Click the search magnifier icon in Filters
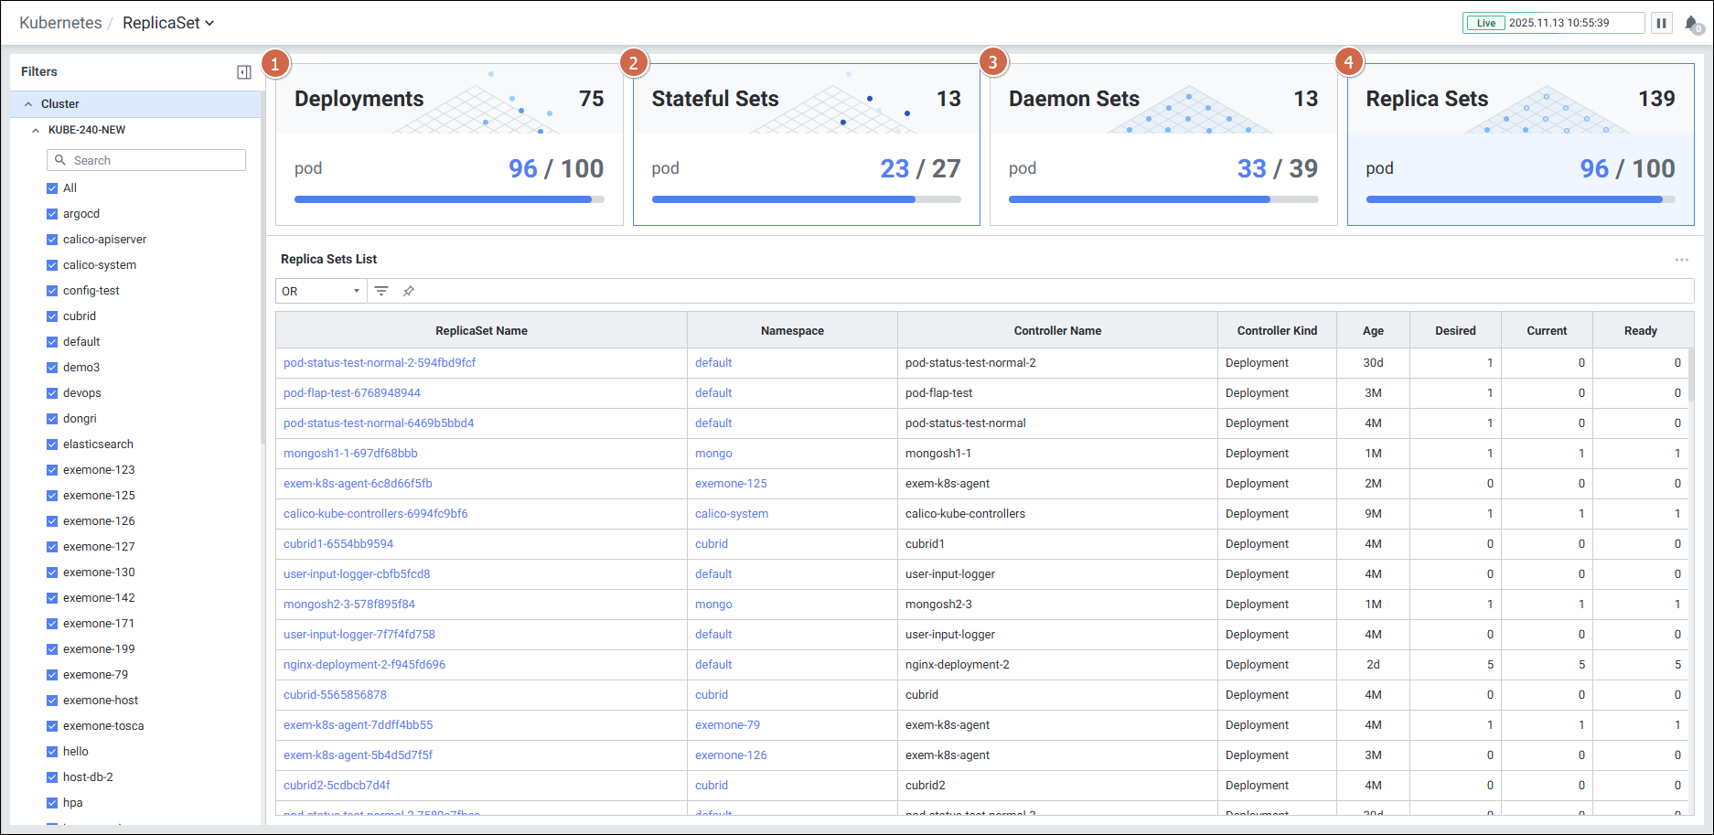1714x835 pixels. pyautogui.click(x=60, y=160)
